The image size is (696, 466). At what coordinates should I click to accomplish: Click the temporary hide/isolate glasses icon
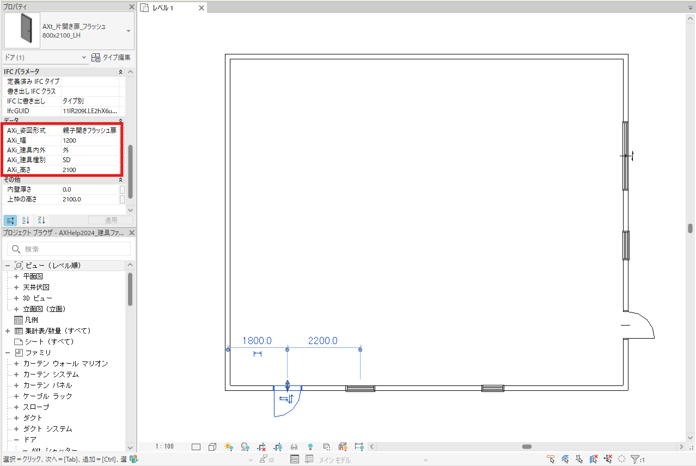point(294,447)
